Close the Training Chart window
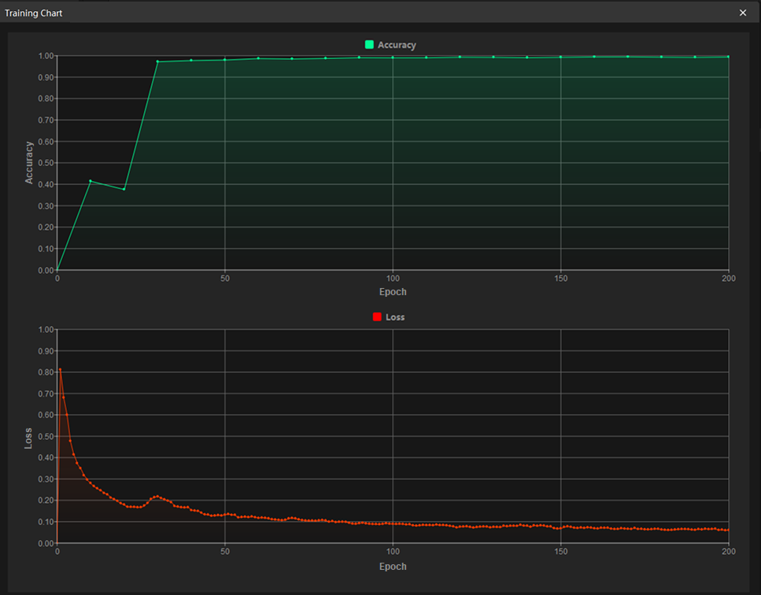Viewport: 761px width, 595px height. pyautogui.click(x=743, y=13)
